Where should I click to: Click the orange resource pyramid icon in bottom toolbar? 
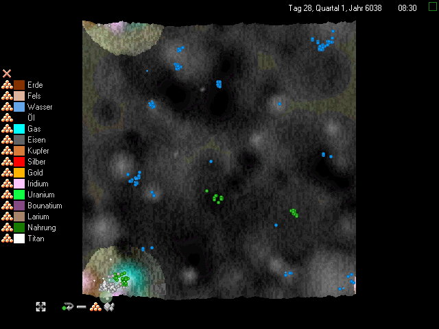pos(96,306)
